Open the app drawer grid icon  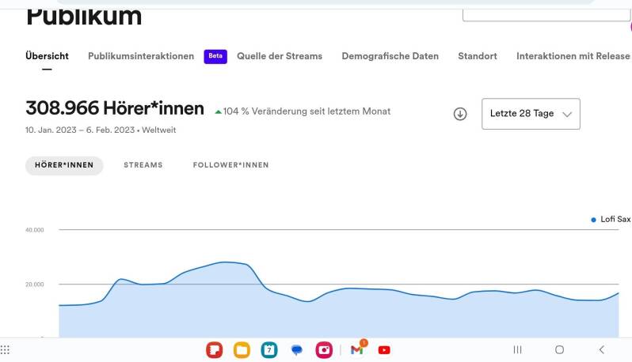point(6,349)
